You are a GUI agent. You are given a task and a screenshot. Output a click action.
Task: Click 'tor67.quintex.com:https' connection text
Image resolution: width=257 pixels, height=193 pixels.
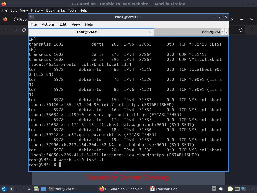click(x=92, y=135)
